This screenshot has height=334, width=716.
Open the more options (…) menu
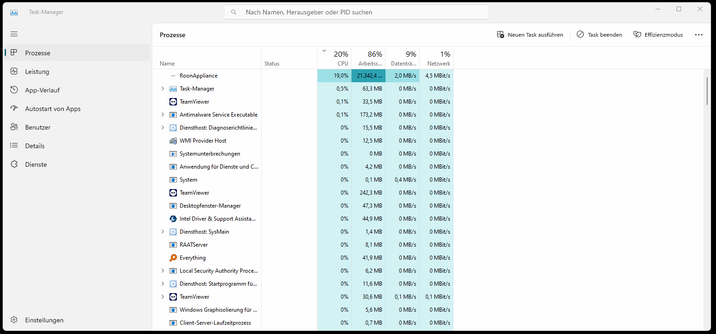699,34
